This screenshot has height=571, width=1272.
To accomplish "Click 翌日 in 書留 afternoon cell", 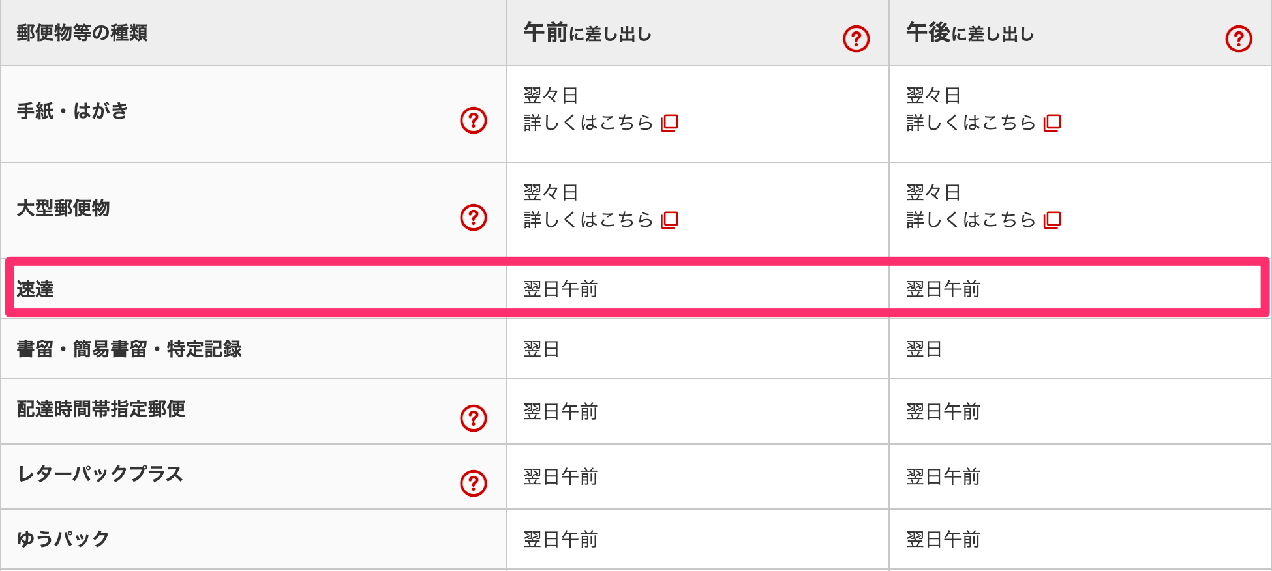I will click(x=924, y=349).
